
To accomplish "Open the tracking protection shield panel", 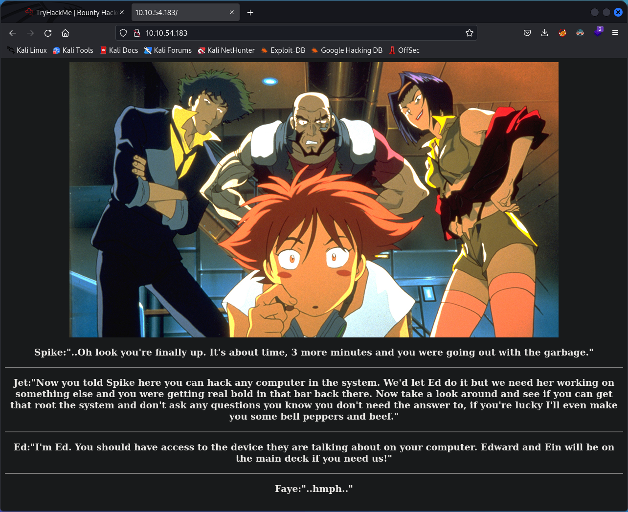I will coord(123,33).
